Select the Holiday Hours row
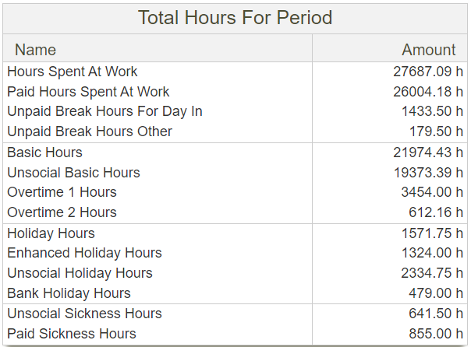The image size is (471, 347). [x=51, y=233]
